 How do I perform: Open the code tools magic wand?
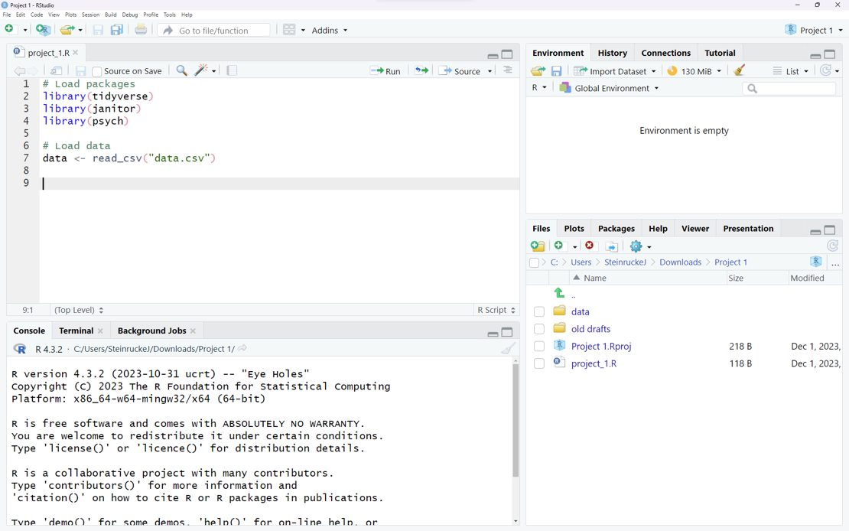tap(202, 70)
